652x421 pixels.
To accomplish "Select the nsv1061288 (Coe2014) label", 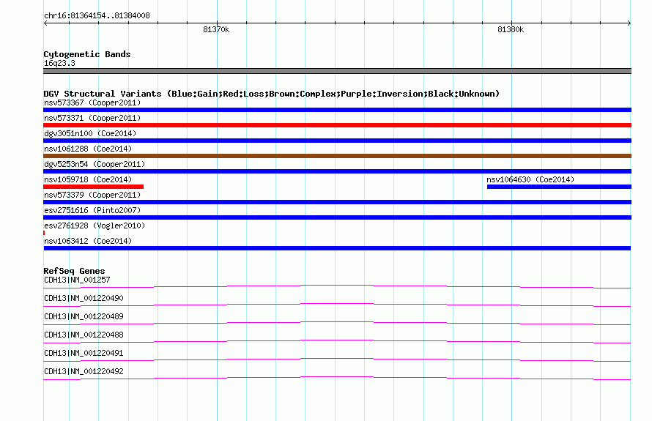I will tap(88, 149).
